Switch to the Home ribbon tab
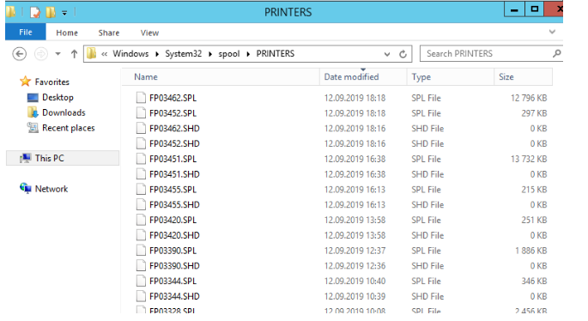The image size is (588, 321). pos(67,33)
